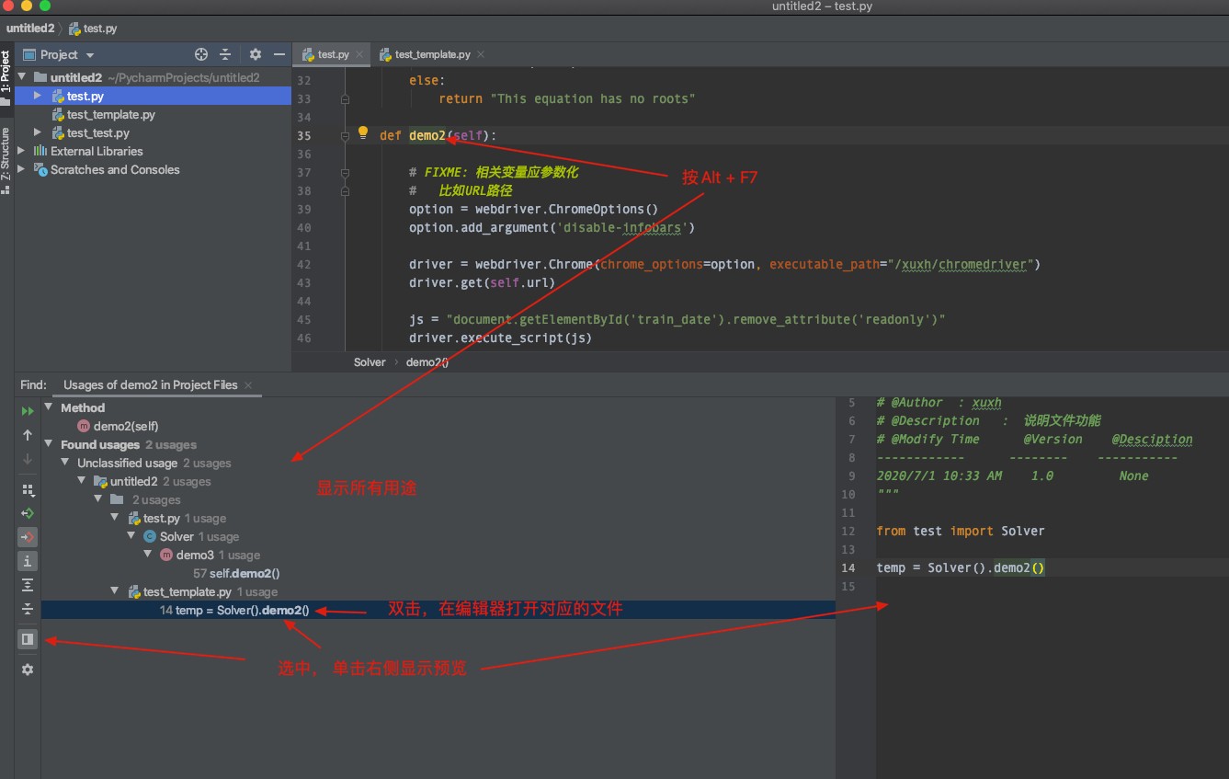The image size is (1229, 779).
Task: Select usage line 57 self.demo2()
Action: (236, 573)
